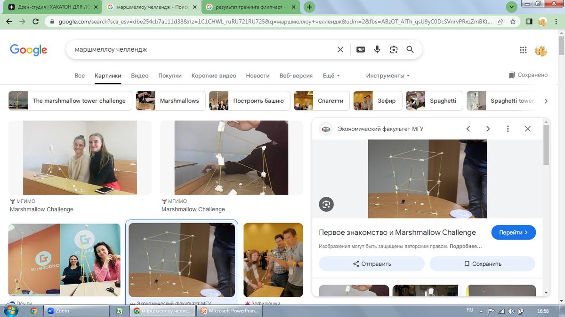
Task: Select The marshmallow tower challenge chip
Action: [70, 101]
